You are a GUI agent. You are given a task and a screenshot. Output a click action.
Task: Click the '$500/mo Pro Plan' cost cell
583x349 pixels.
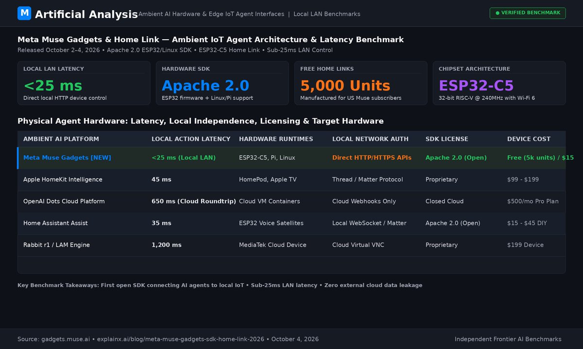(x=533, y=201)
